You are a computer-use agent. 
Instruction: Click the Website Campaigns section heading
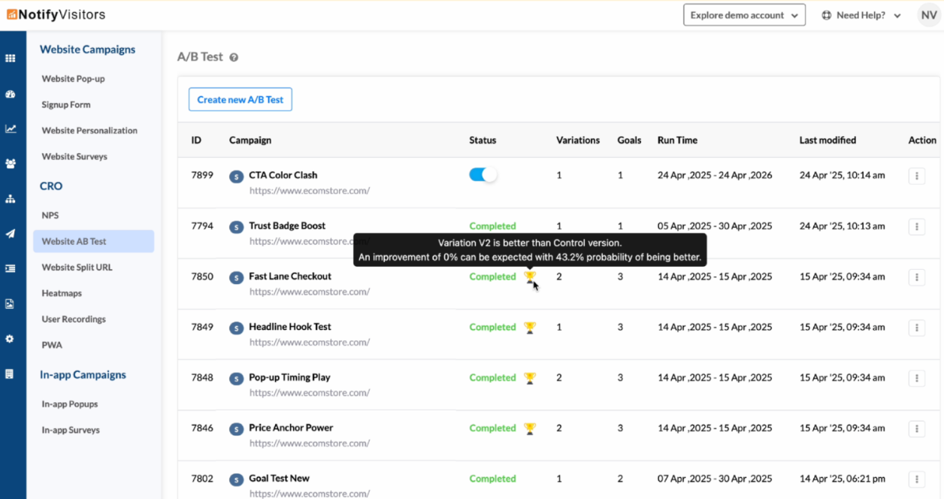coord(87,50)
